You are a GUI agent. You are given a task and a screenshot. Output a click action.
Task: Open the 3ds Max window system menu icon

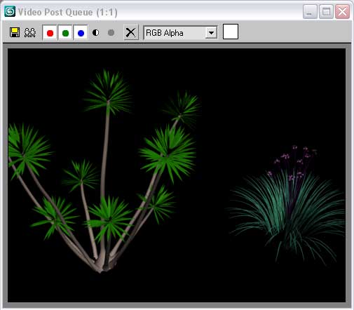pyautogui.click(x=10, y=11)
